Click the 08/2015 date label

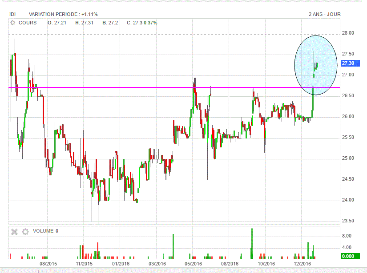(x=48, y=264)
